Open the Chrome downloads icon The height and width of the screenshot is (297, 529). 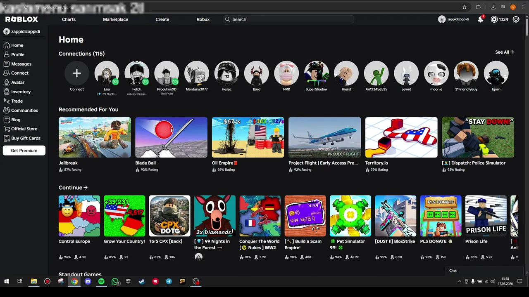(493, 7)
